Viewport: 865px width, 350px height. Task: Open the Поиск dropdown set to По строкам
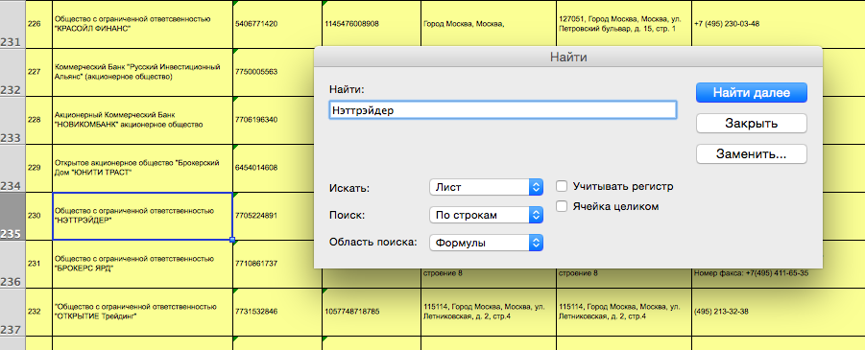pos(486,215)
